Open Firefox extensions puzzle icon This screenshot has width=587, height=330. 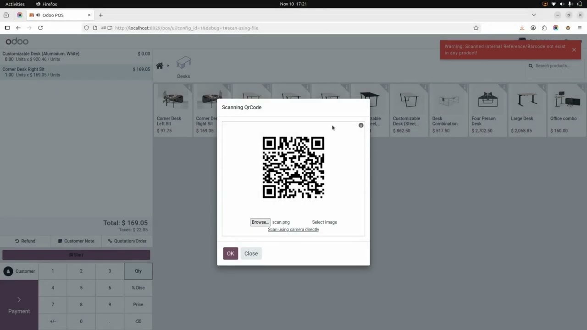pyautogui.click(x=544, y=28)
